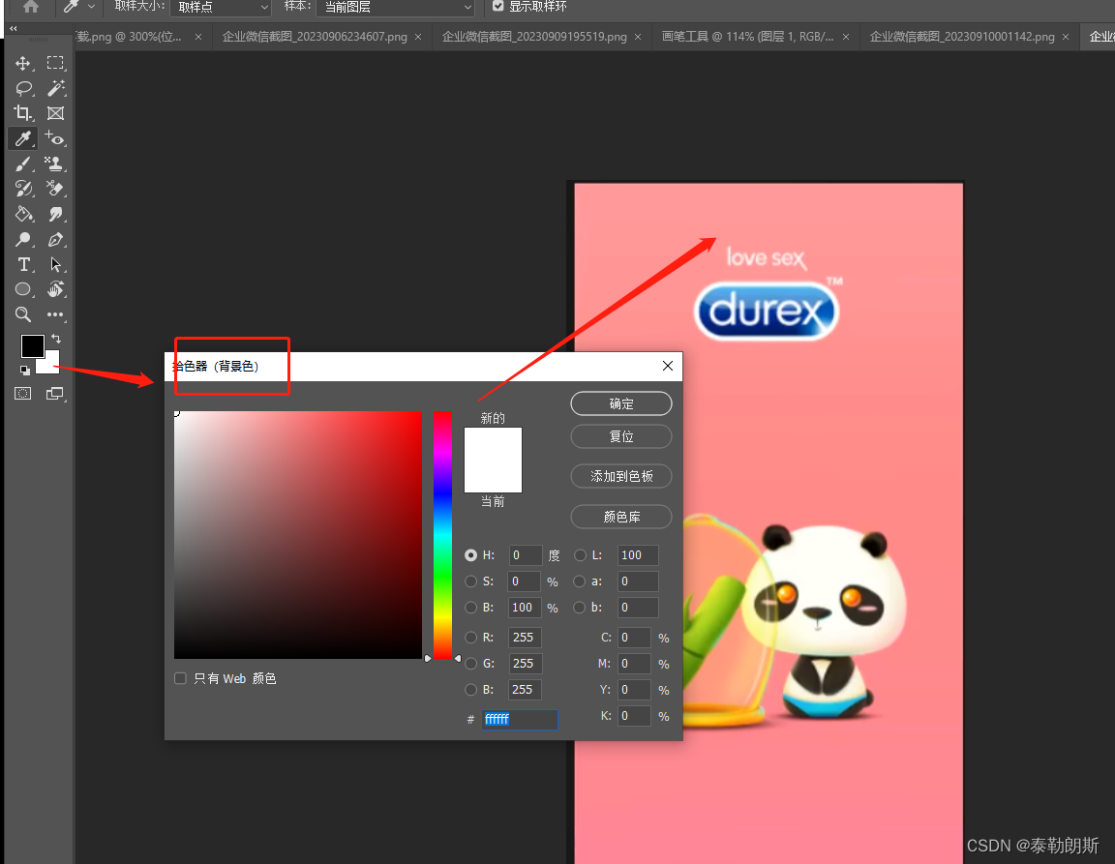Select the Lasso tool

click(x=23, y=88)
